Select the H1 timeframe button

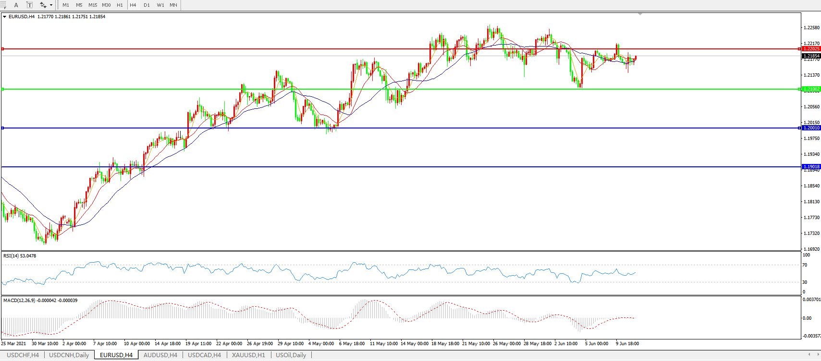click(120, 5)
